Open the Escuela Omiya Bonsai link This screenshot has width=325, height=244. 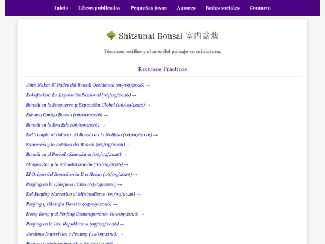[x=67, y=114]
